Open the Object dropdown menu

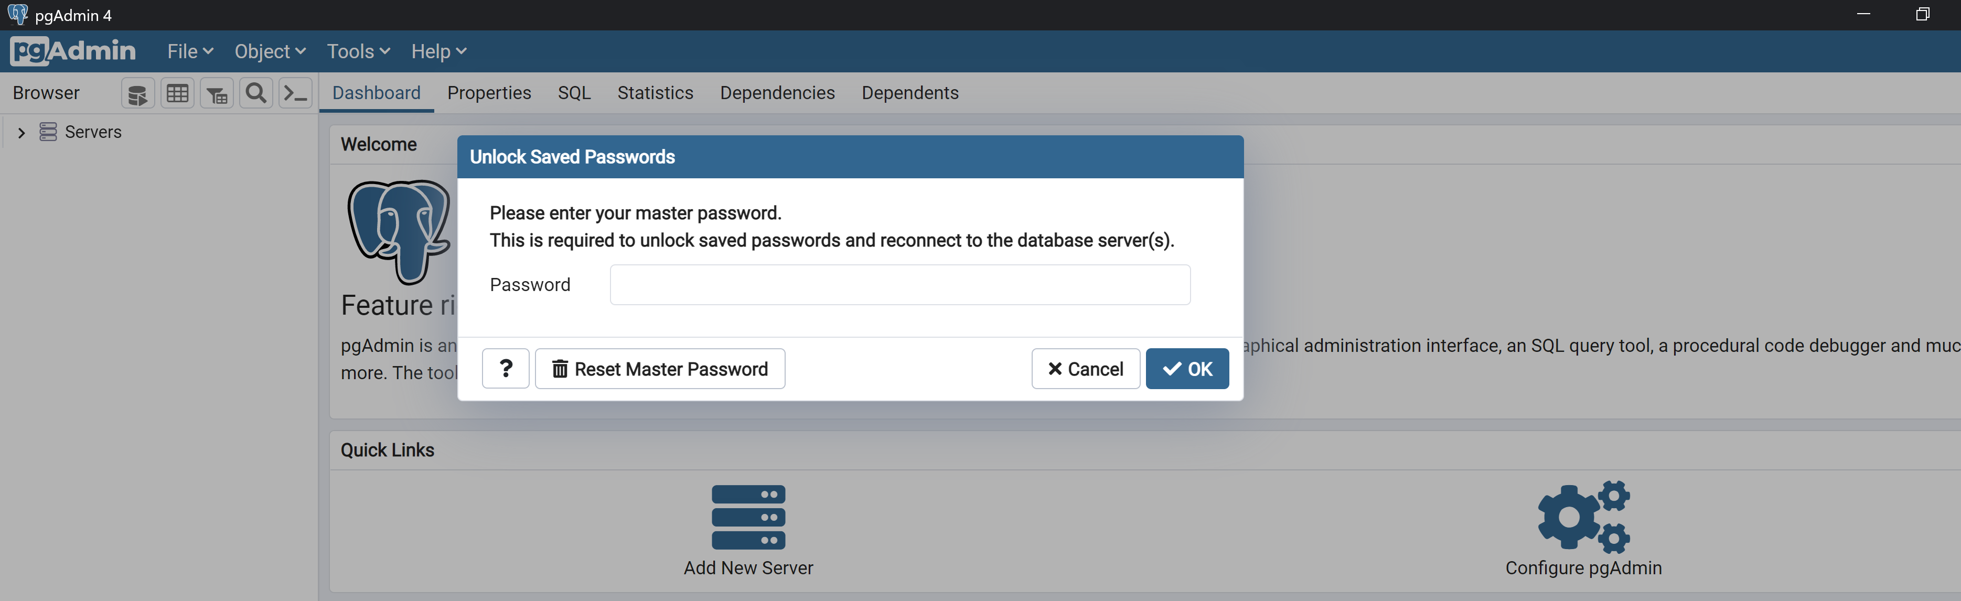[270, 51]
